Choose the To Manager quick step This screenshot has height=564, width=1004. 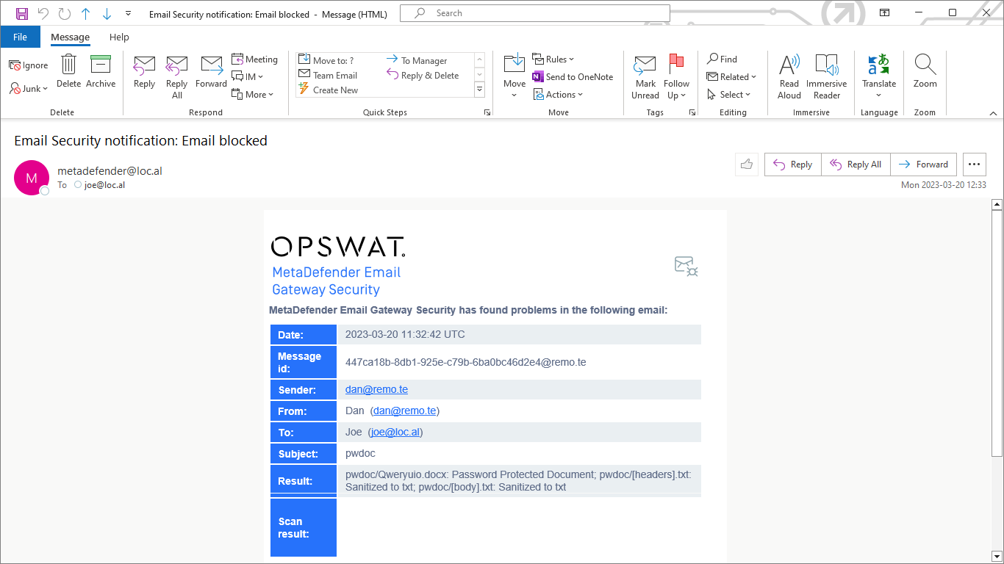417,60
